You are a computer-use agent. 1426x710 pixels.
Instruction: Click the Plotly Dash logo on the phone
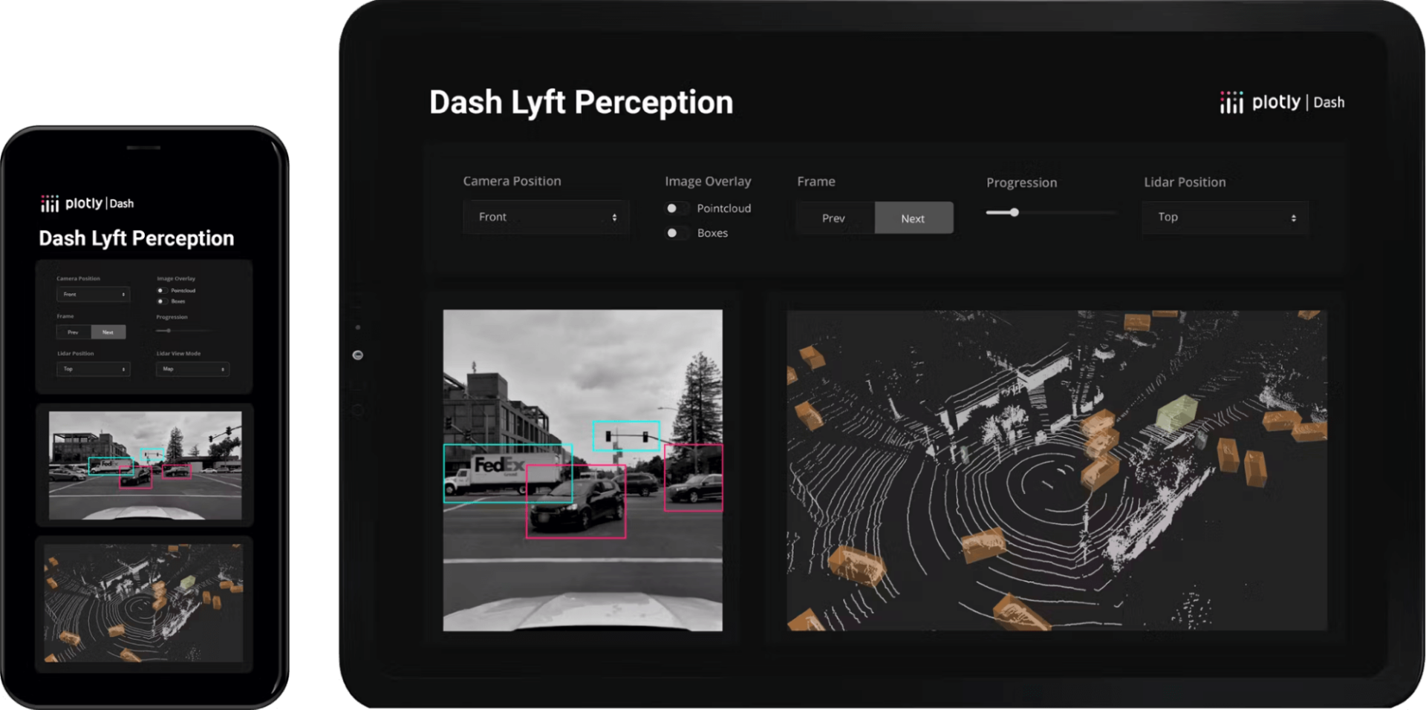click(x=88, y=203)
